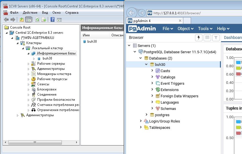
Task: Click the Кластеры cluster icon
Action: point(23,43)
